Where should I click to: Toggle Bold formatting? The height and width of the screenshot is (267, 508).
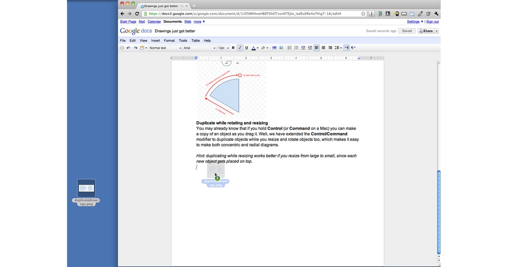coord(233,48)
